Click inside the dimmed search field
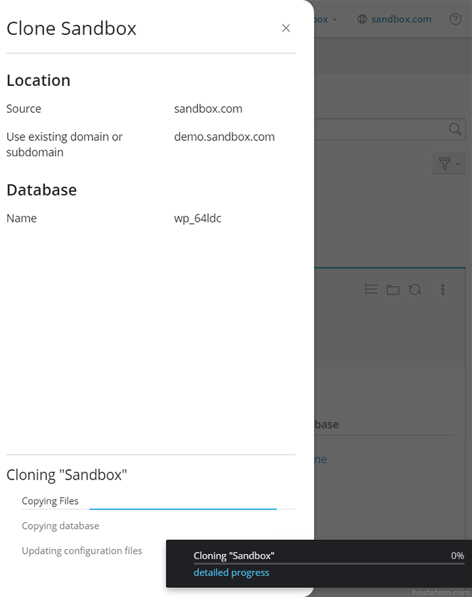Screen dimensions: 472x597 pyautogui.click(x=380, y=129)
